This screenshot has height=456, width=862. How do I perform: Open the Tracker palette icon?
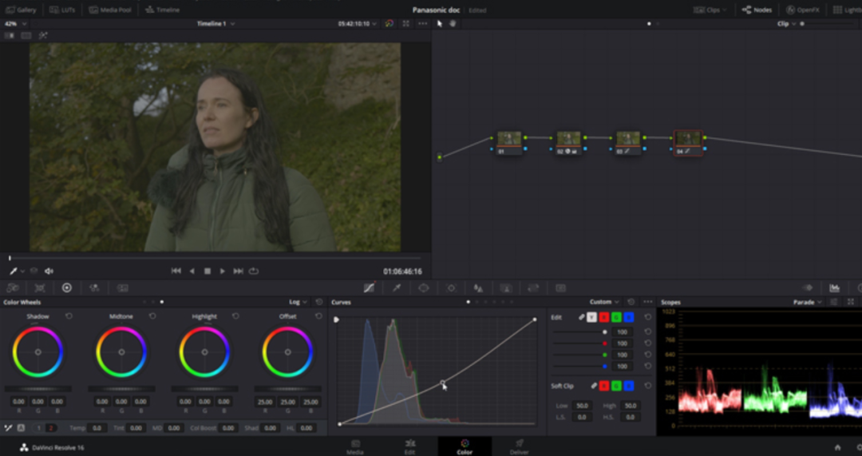point(451,287)
